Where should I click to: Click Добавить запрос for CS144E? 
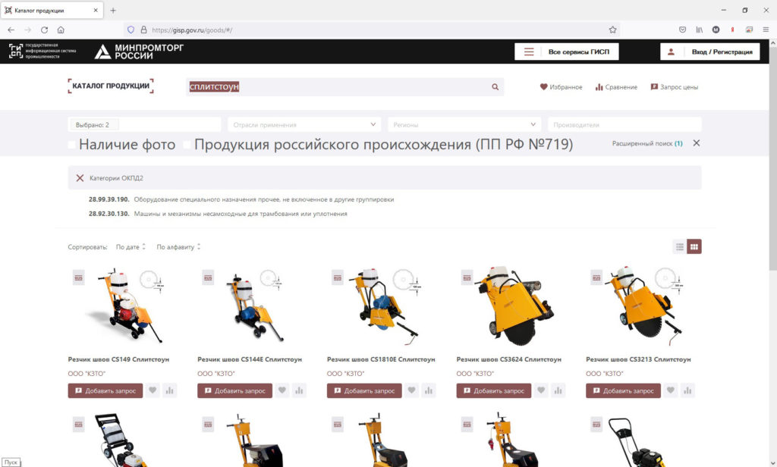234,390
